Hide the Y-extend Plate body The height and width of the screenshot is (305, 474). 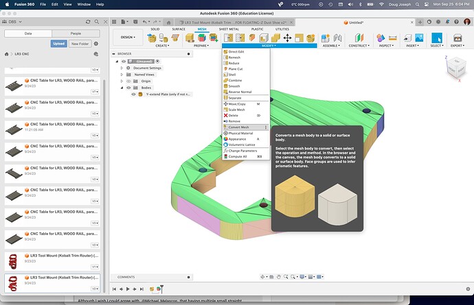[133, 95]
